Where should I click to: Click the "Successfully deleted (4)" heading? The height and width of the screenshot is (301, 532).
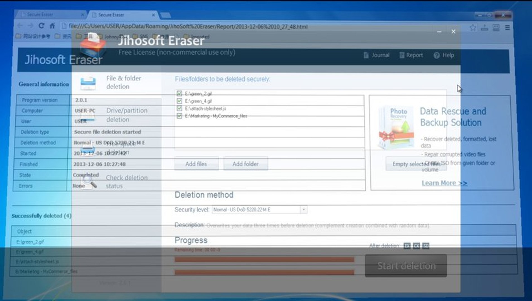(x=42, y=216)
